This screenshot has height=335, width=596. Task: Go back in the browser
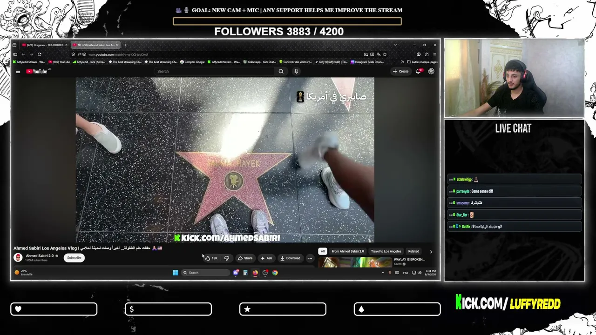point(23,54)
